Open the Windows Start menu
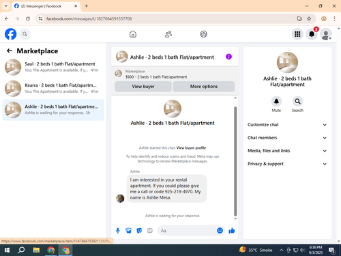 click(7, 251)
